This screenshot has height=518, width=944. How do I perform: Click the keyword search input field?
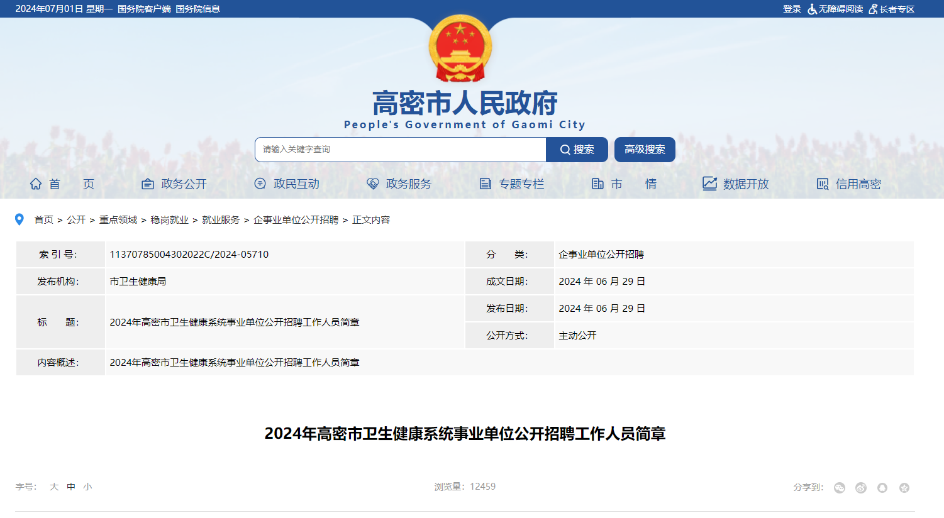coord(401,150)
